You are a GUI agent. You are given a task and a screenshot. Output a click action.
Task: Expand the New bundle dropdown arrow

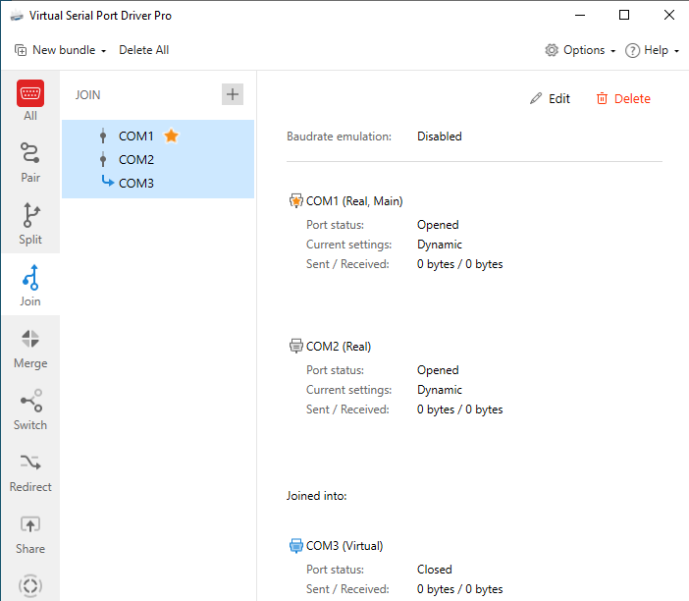(x=104, y=51)
